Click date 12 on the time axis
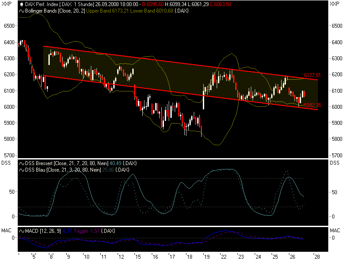This screenshot has height=260, width=346. click(121, 257)
